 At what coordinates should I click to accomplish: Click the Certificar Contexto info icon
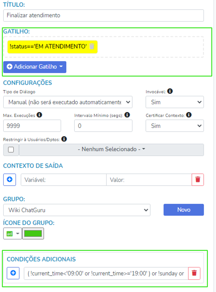coord(189,115)
